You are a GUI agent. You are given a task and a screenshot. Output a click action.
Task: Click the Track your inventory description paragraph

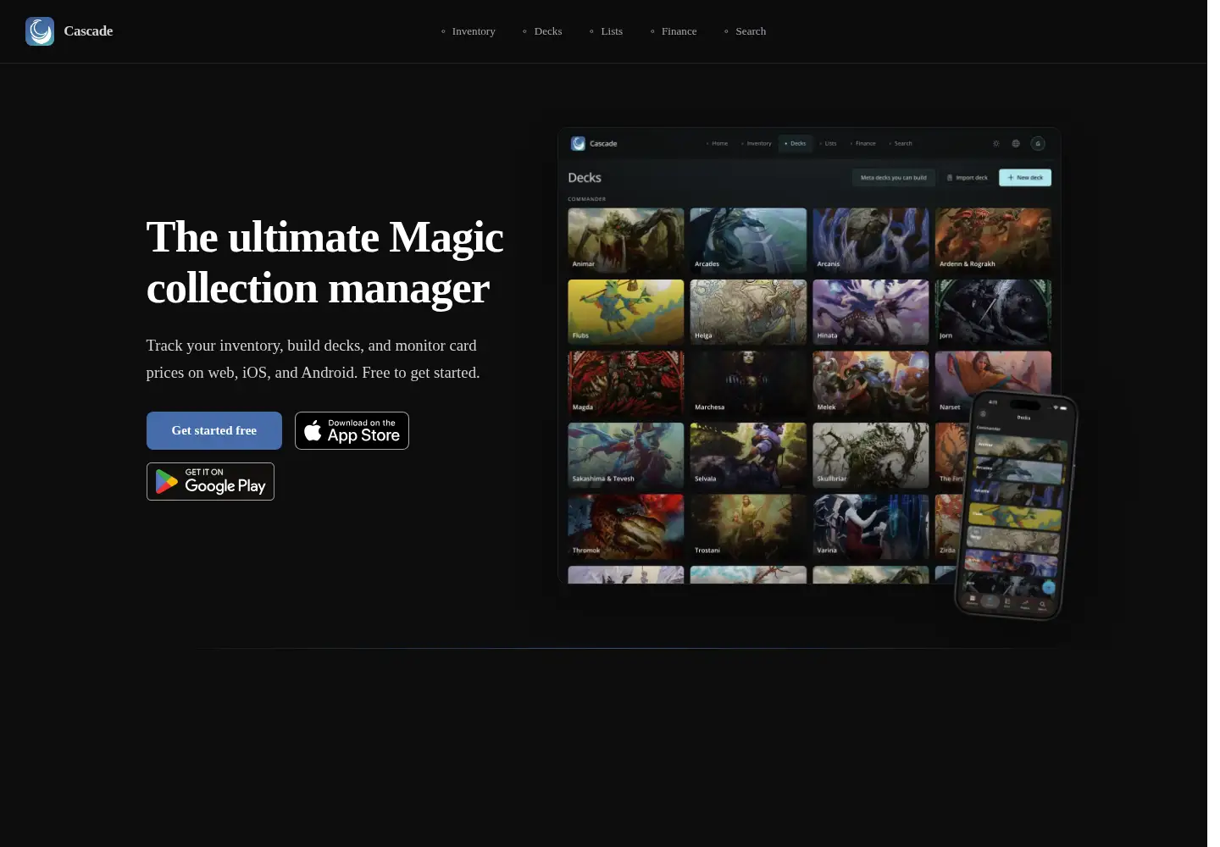click(x=313, y=359)
